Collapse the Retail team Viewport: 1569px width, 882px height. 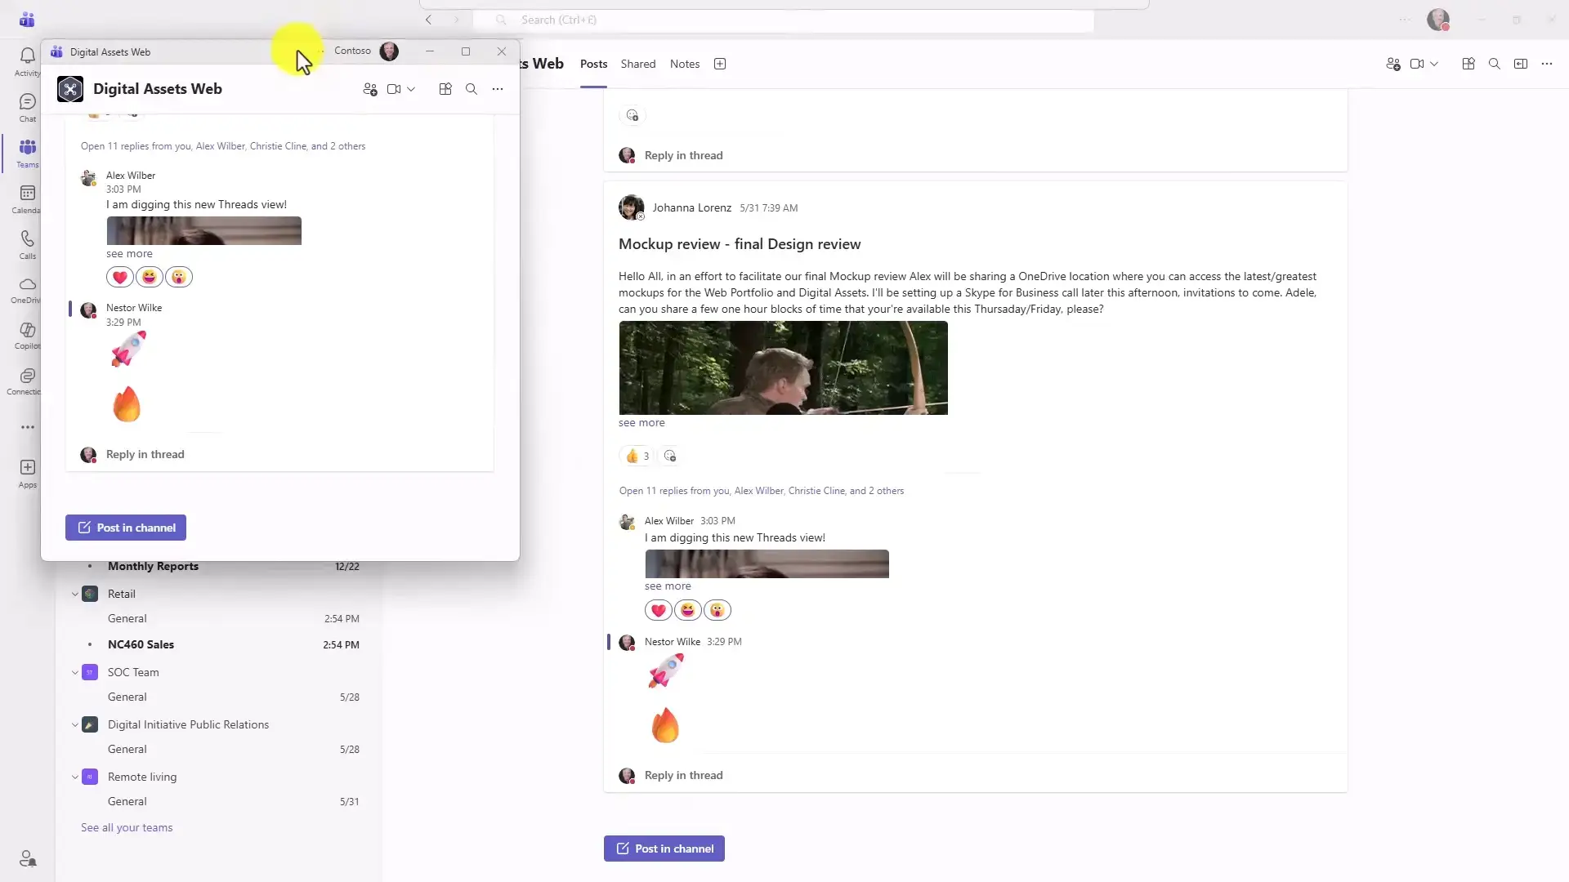pyautogui.click(x=75, y=594)
